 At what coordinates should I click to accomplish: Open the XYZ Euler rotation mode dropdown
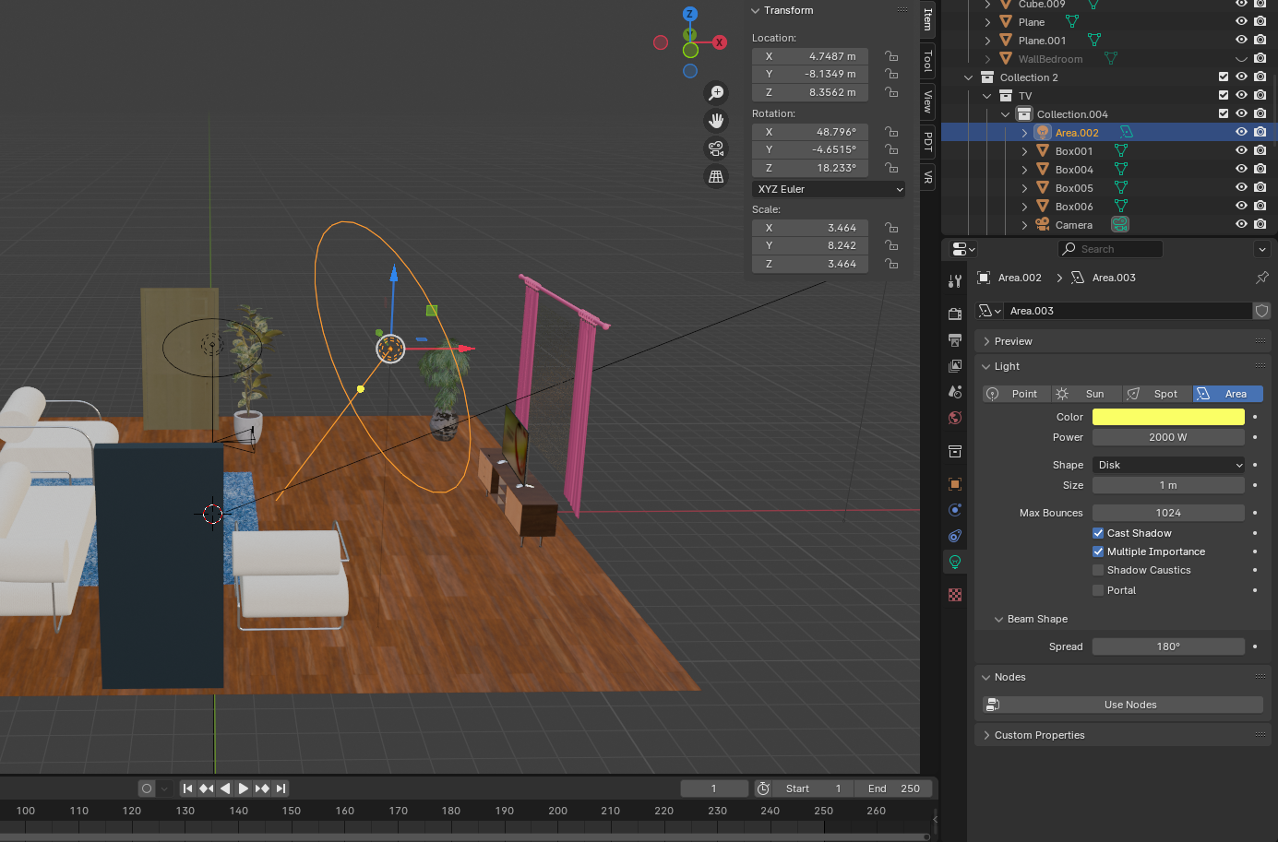pos(829,189)
